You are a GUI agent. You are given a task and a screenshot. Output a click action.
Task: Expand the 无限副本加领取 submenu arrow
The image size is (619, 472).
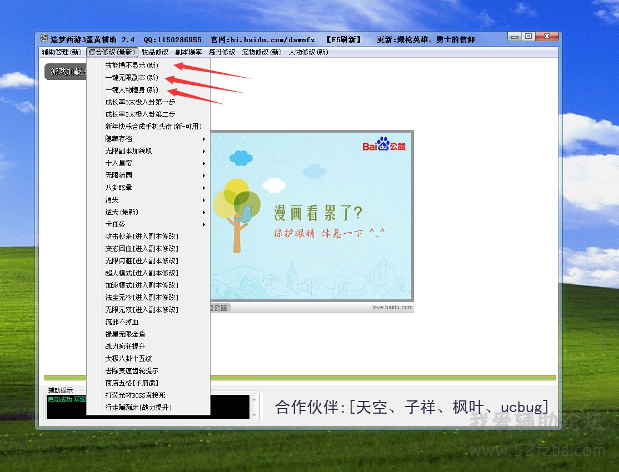pos(204,151)
